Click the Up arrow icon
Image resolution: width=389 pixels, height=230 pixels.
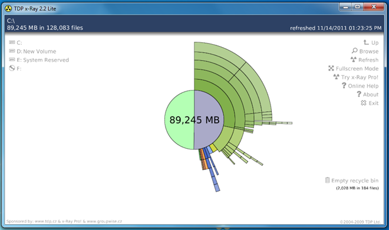(366, 42)
